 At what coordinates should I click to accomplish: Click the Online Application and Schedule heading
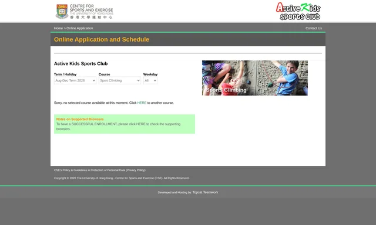click(102, 39)
